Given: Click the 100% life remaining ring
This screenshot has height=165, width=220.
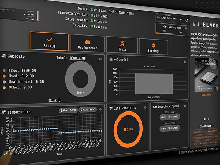Looking at the screenshot, I should tap(128, 129).
